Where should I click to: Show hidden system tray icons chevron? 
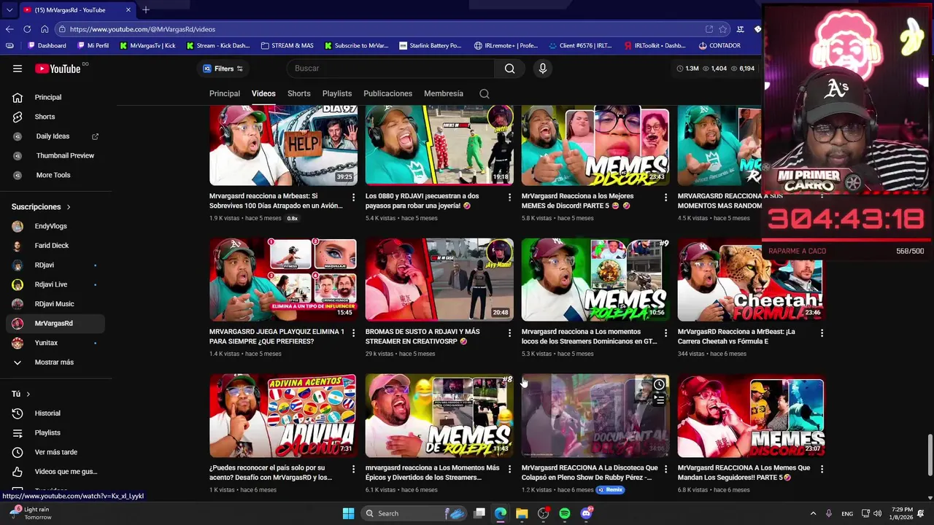point(813,513)
